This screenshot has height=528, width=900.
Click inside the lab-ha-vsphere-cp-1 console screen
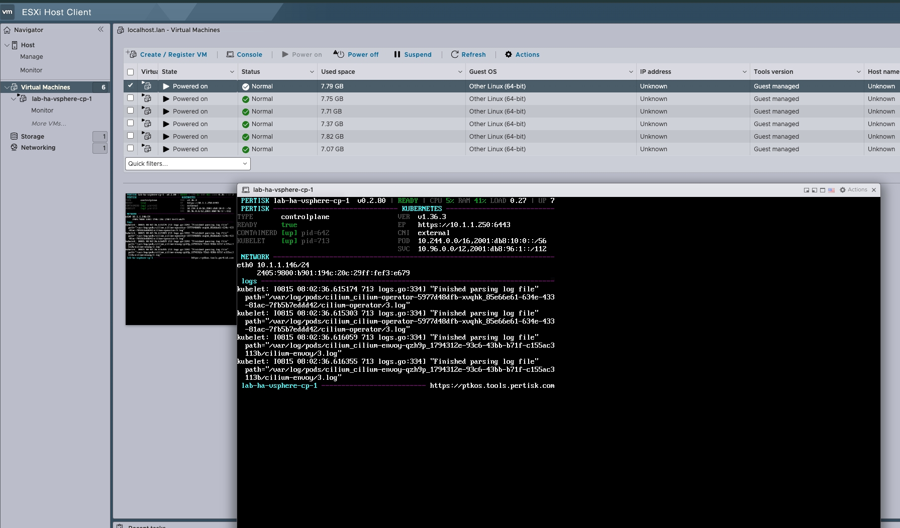[x=558, y=362]
